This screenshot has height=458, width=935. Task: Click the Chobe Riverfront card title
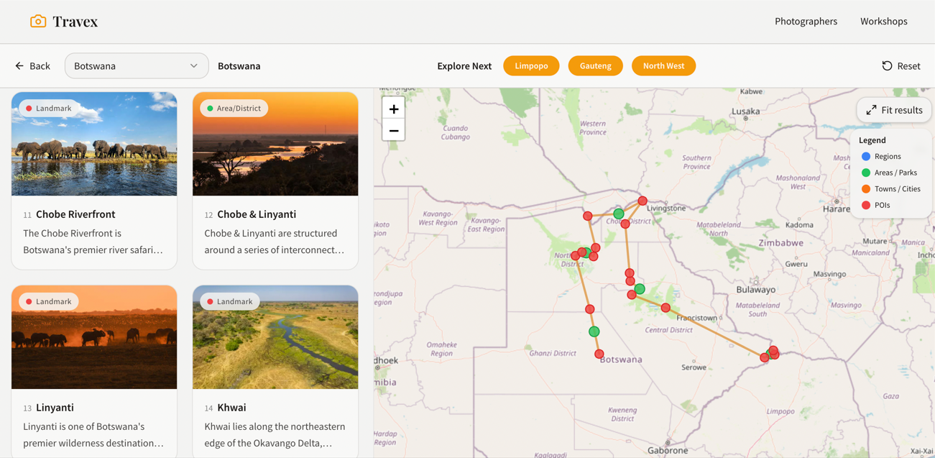click(75, 214)
